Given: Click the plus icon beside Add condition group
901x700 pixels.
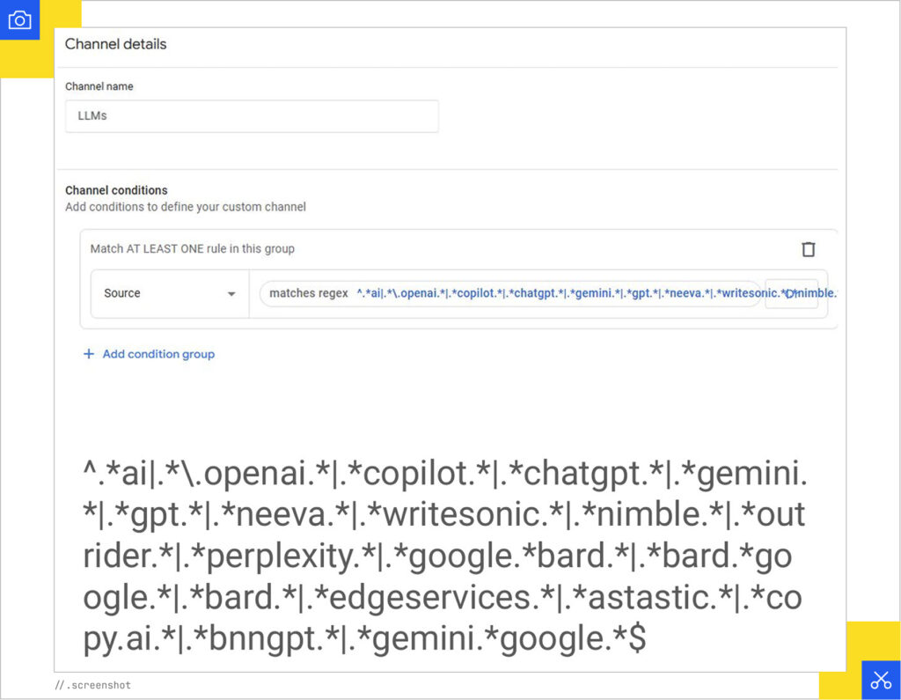Looking at the screenshot, I should [88, 354].
